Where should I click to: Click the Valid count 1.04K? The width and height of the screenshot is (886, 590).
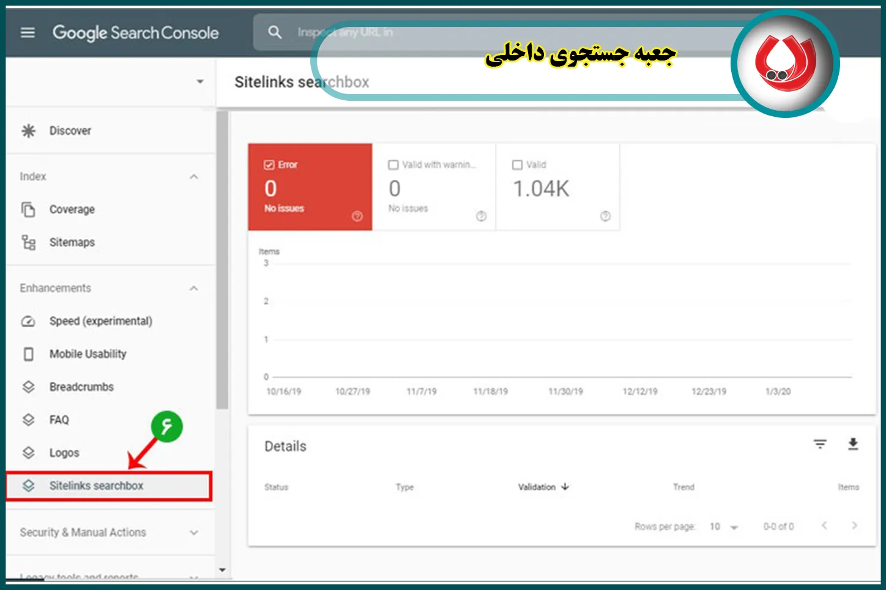[x=541, y=189]
